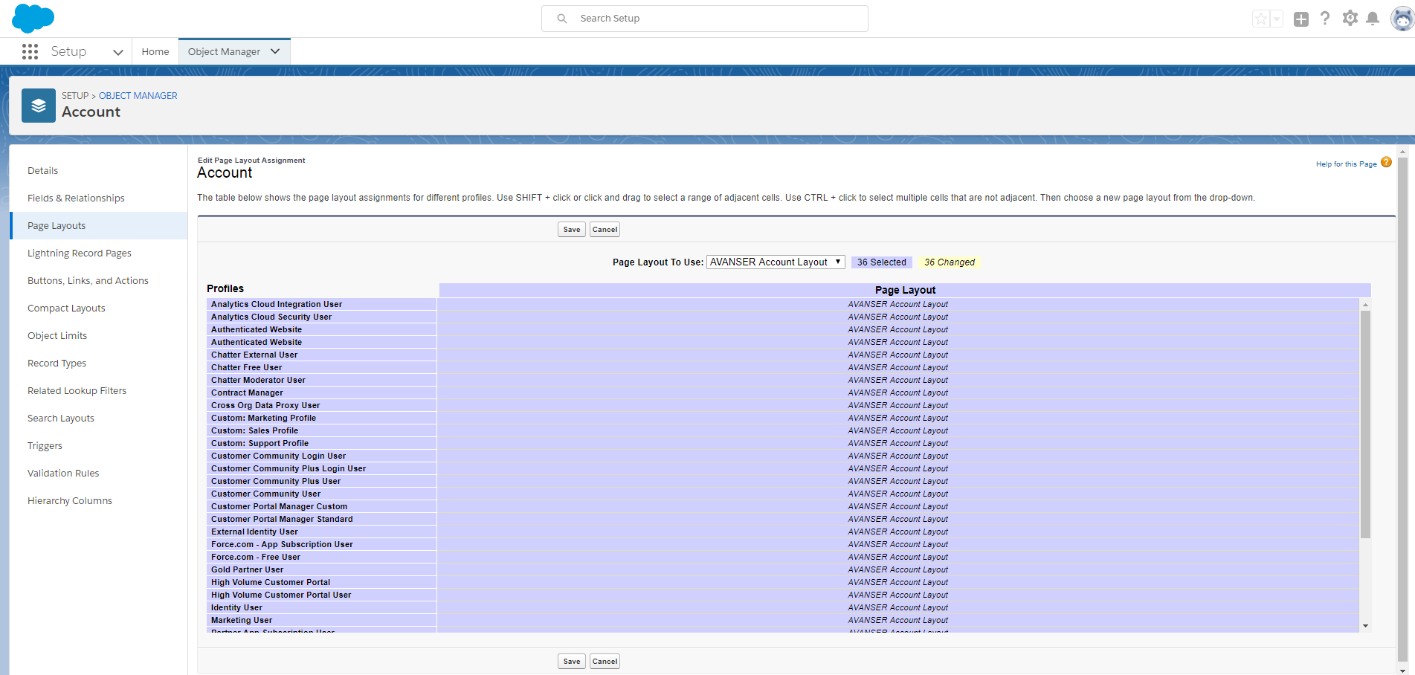This screenshot has height=675, width=1415.
Task: Click the profiles table scrollbar thumb
Action: [x=1365, y=424]
